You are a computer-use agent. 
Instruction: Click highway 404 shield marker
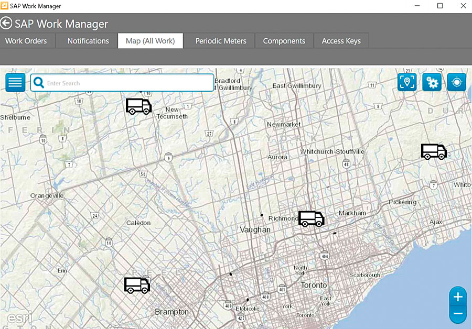[325, 256]
